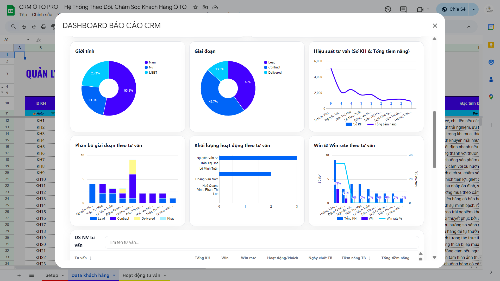Screen dimensions: 500x281
Task: Click the Meet video camera icon
Action: point(420,9)
